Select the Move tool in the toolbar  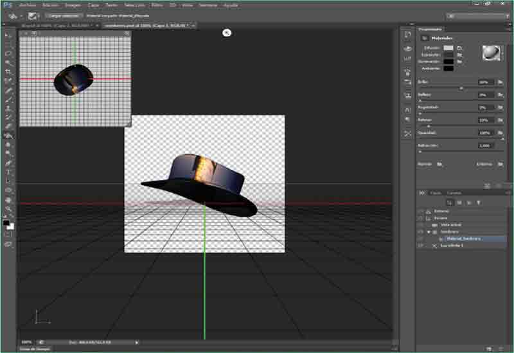click(x=8, y=35)
